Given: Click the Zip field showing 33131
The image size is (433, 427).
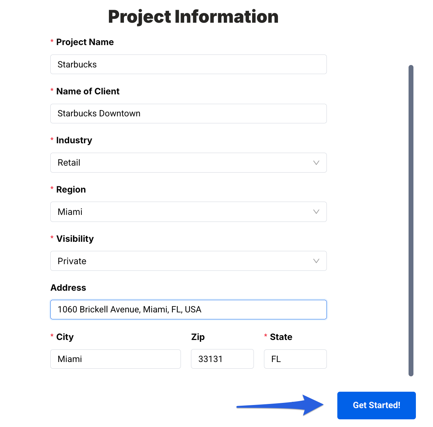Looking at the screenshot, I should 222,359.
